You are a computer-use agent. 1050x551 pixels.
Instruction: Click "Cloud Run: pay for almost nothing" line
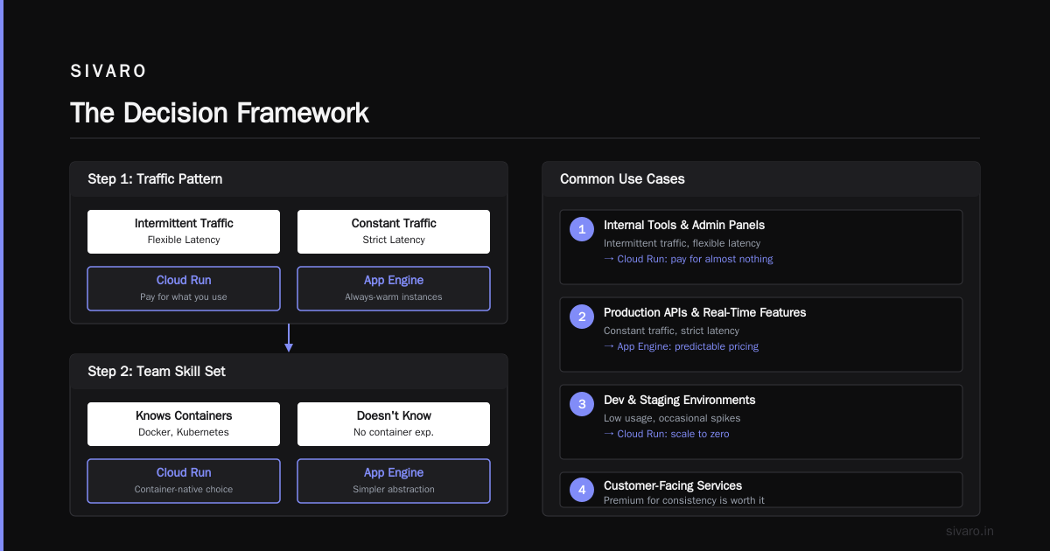689,259
